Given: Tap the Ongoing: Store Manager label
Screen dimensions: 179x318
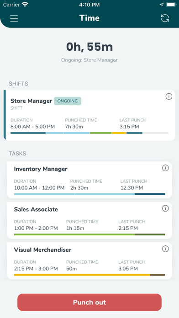Looking at the screenshot, I should click(89, 60).
